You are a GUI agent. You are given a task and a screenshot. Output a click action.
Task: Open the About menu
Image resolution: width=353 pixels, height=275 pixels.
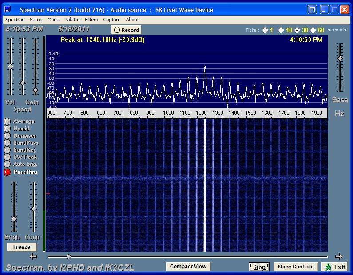point(132,20)
